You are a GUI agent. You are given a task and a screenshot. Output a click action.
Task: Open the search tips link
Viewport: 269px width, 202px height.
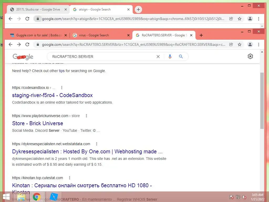point(62,71)
